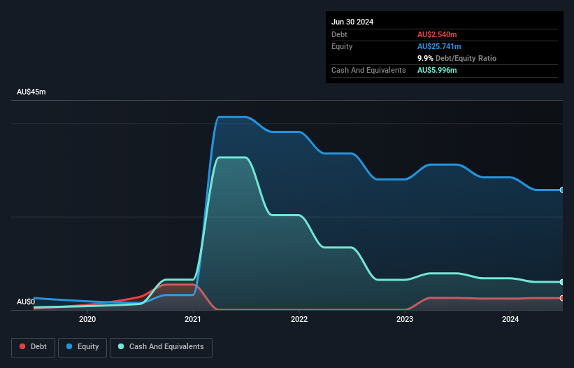This screenshot has width=574, height=368.
Task: Click the Equity row label in tooltip
Action: pos(342,46)
